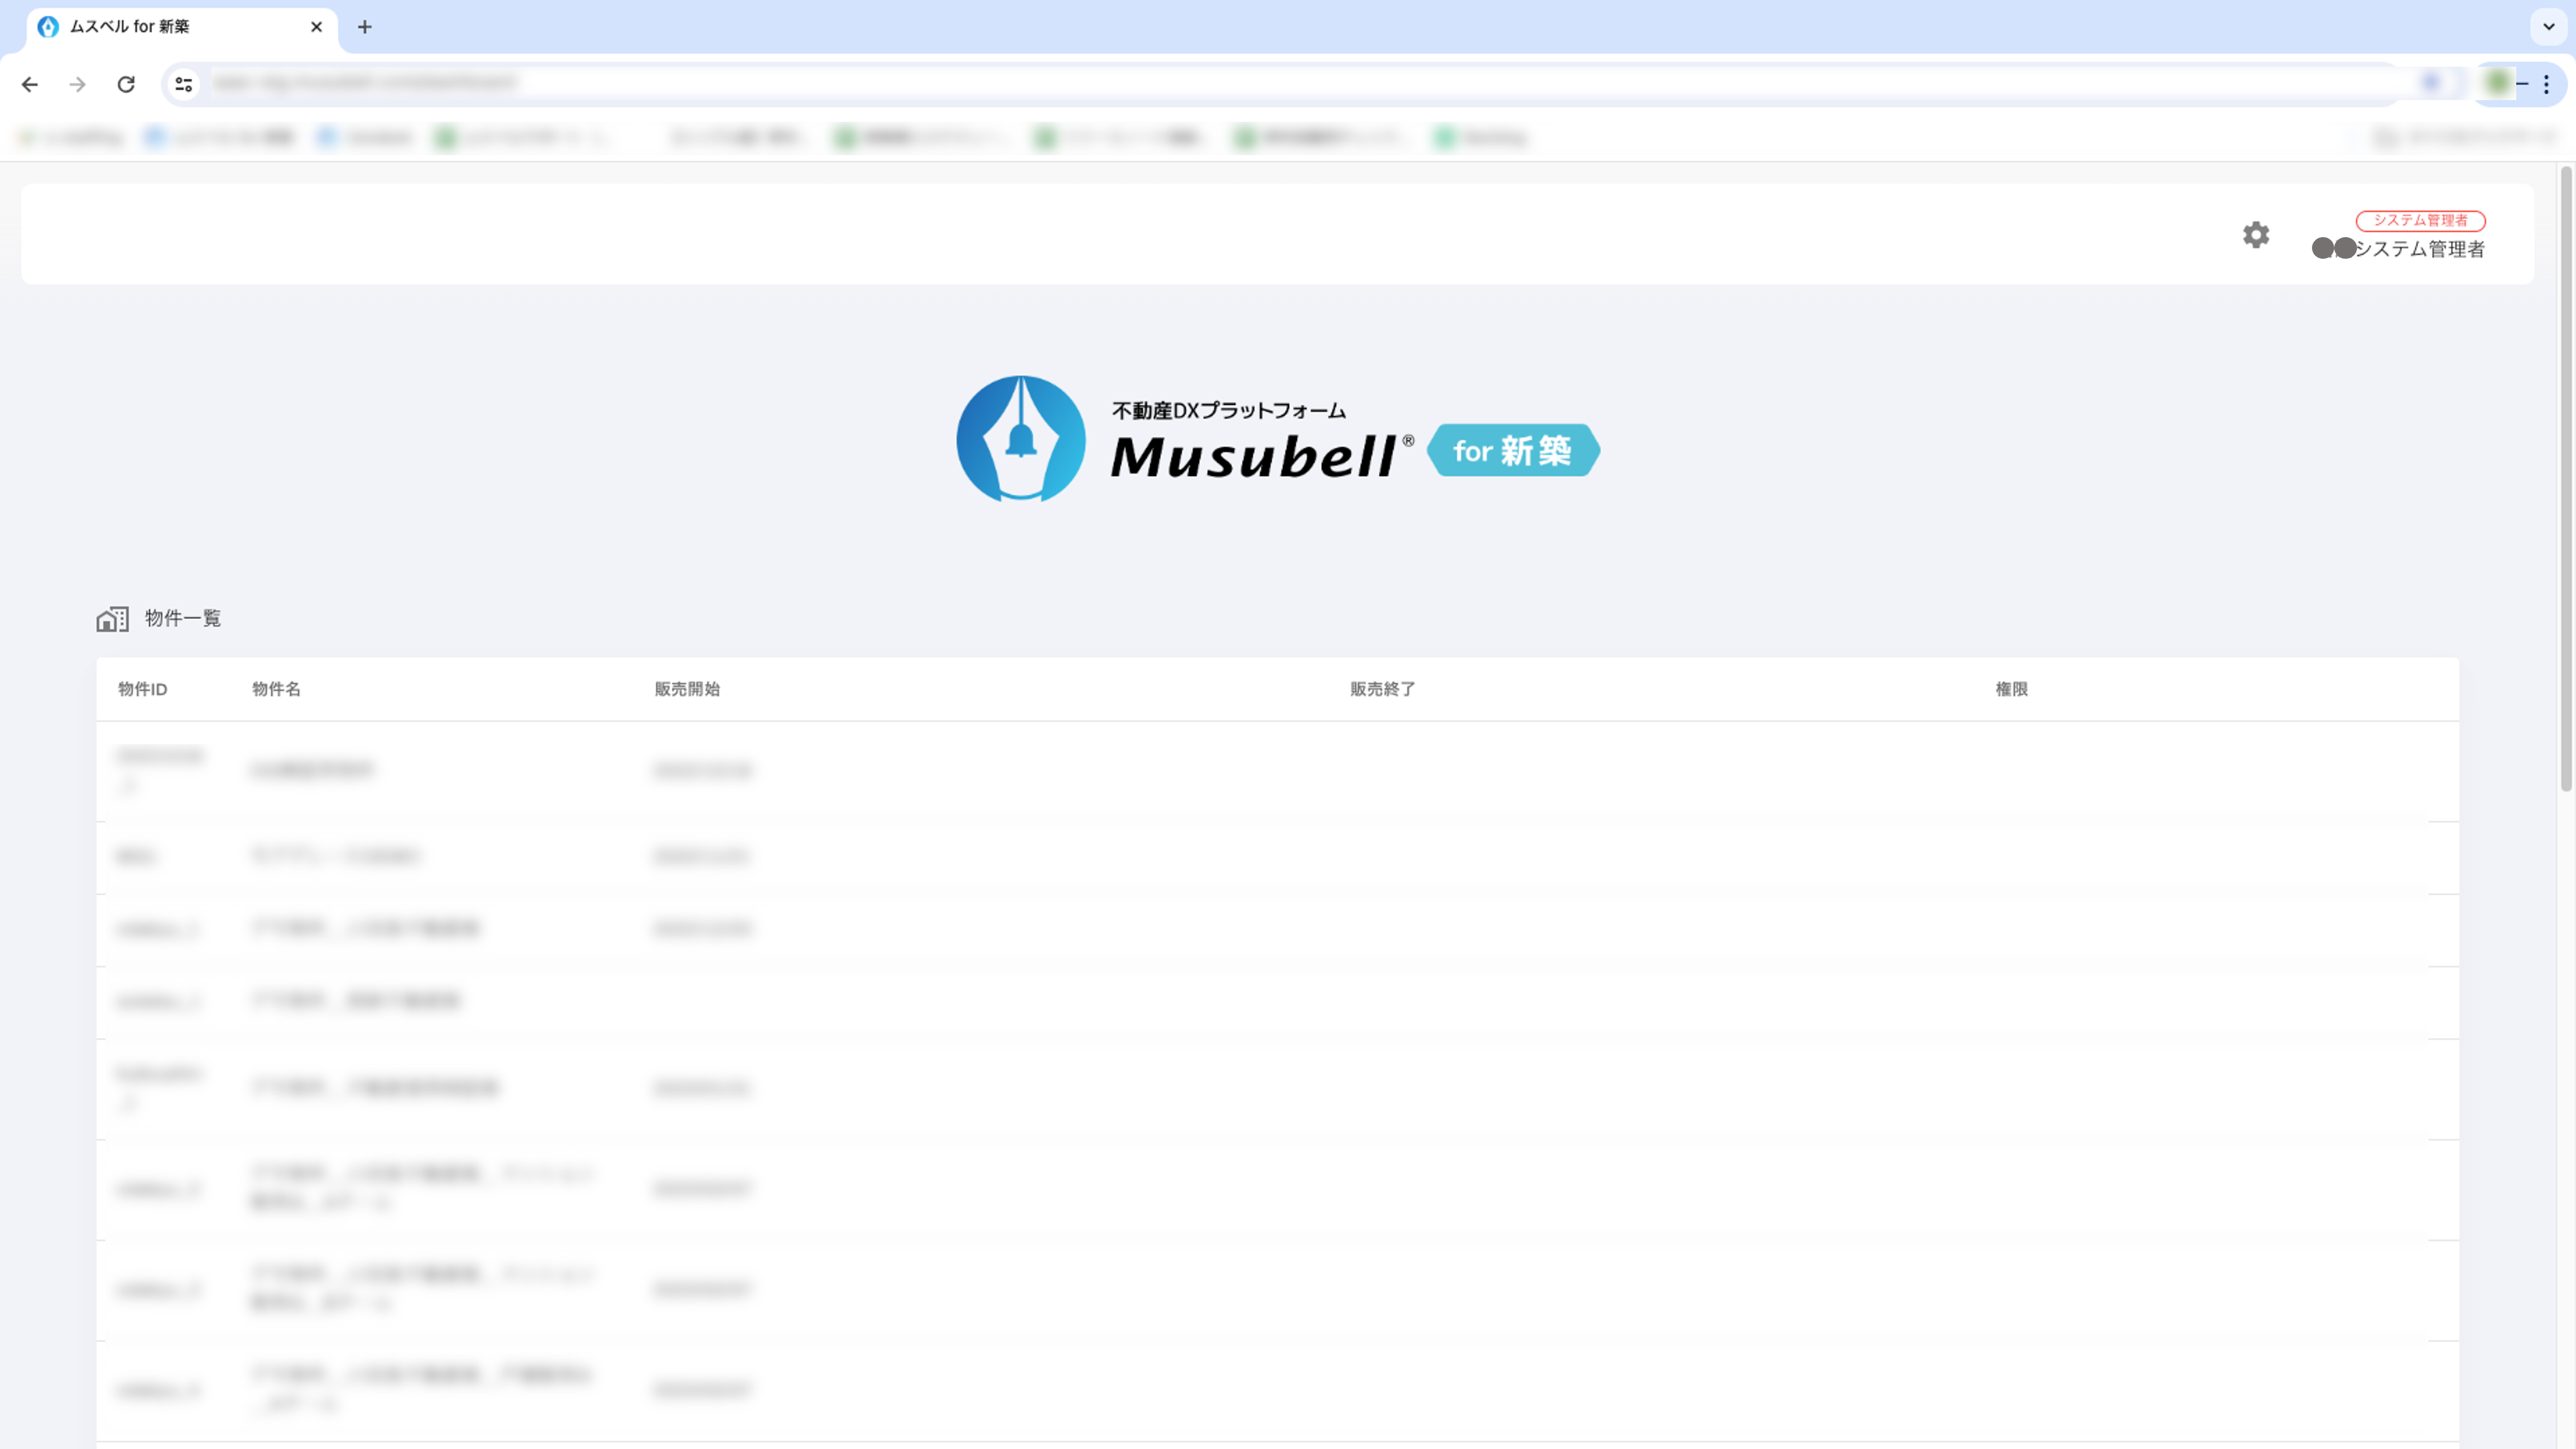Click the page vertical scrollbar
The image size is (2576, 1449).
point(2565,480)
